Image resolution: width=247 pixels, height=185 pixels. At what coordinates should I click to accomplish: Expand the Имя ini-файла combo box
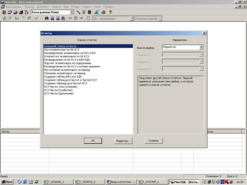(x=201, y=47)
